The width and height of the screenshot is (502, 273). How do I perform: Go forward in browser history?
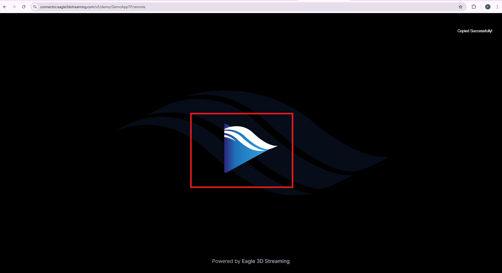pyautogui.click(x=14, y=7)
